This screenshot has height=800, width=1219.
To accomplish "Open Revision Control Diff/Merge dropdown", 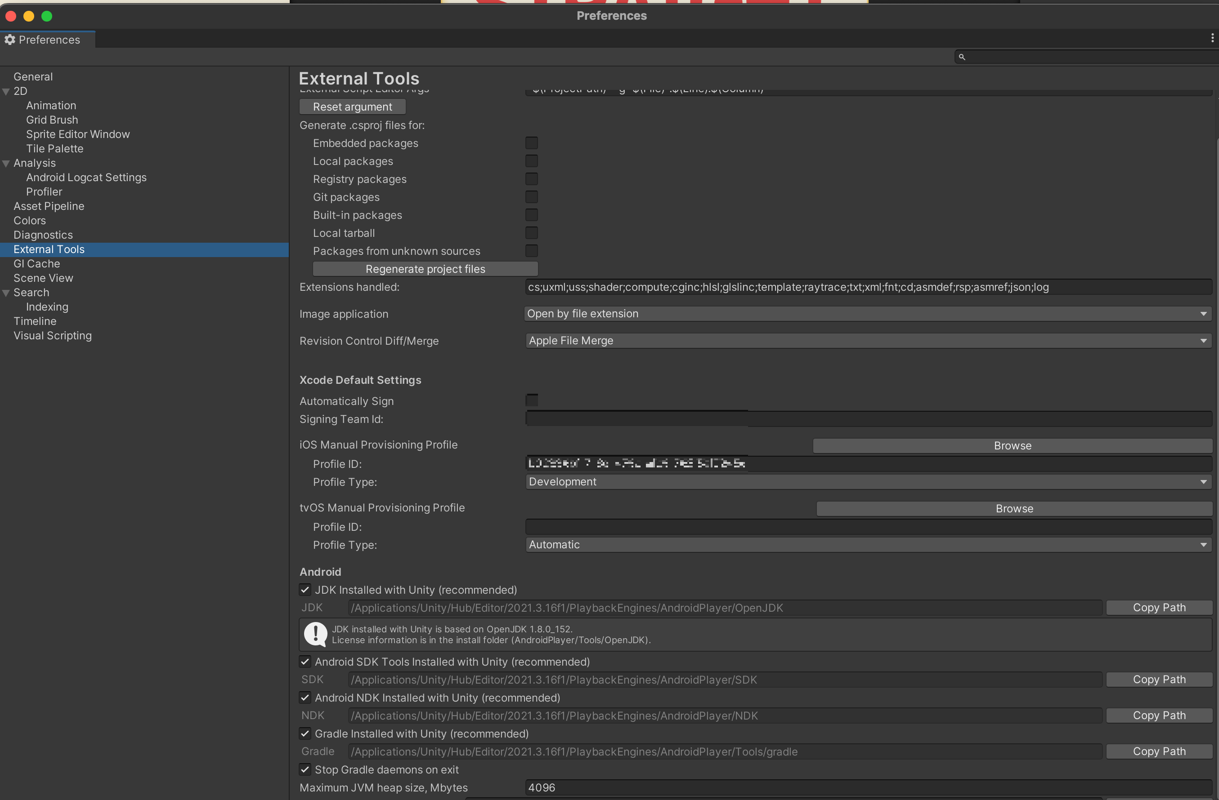I will point(868,340).
